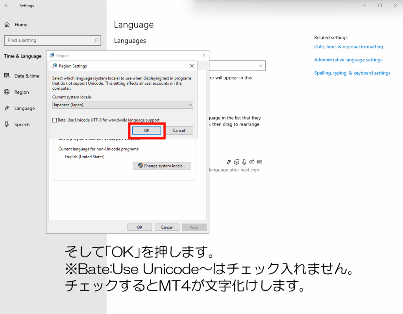Viewport: 403px width, 314px height.
Task: Click the Date & time sidebar icon
Action: coord(7,76)
